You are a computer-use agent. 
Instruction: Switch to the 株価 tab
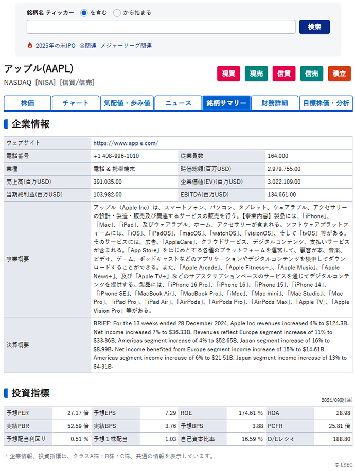tap(27, 103)
